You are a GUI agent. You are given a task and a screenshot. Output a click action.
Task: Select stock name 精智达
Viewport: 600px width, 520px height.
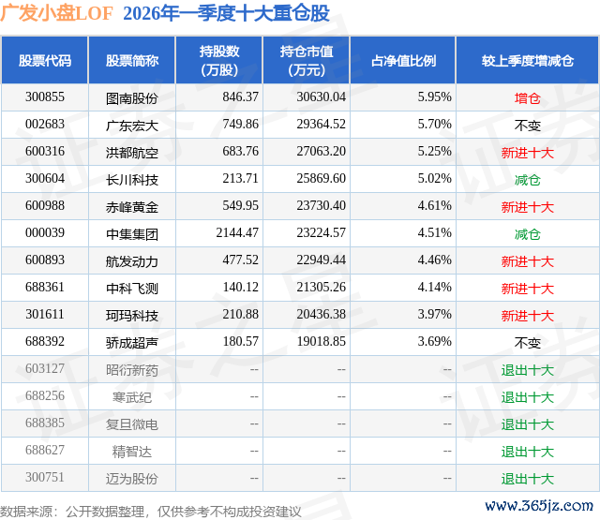(x=132, y=452)
